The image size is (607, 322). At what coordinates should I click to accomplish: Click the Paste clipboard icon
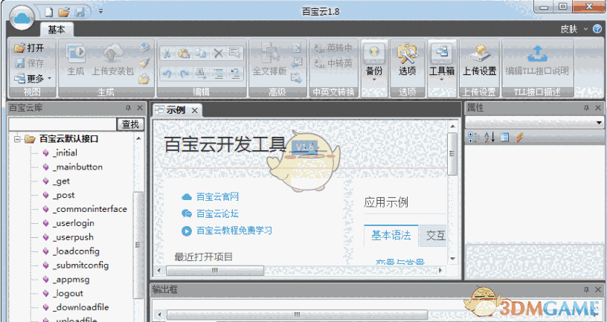184,53
